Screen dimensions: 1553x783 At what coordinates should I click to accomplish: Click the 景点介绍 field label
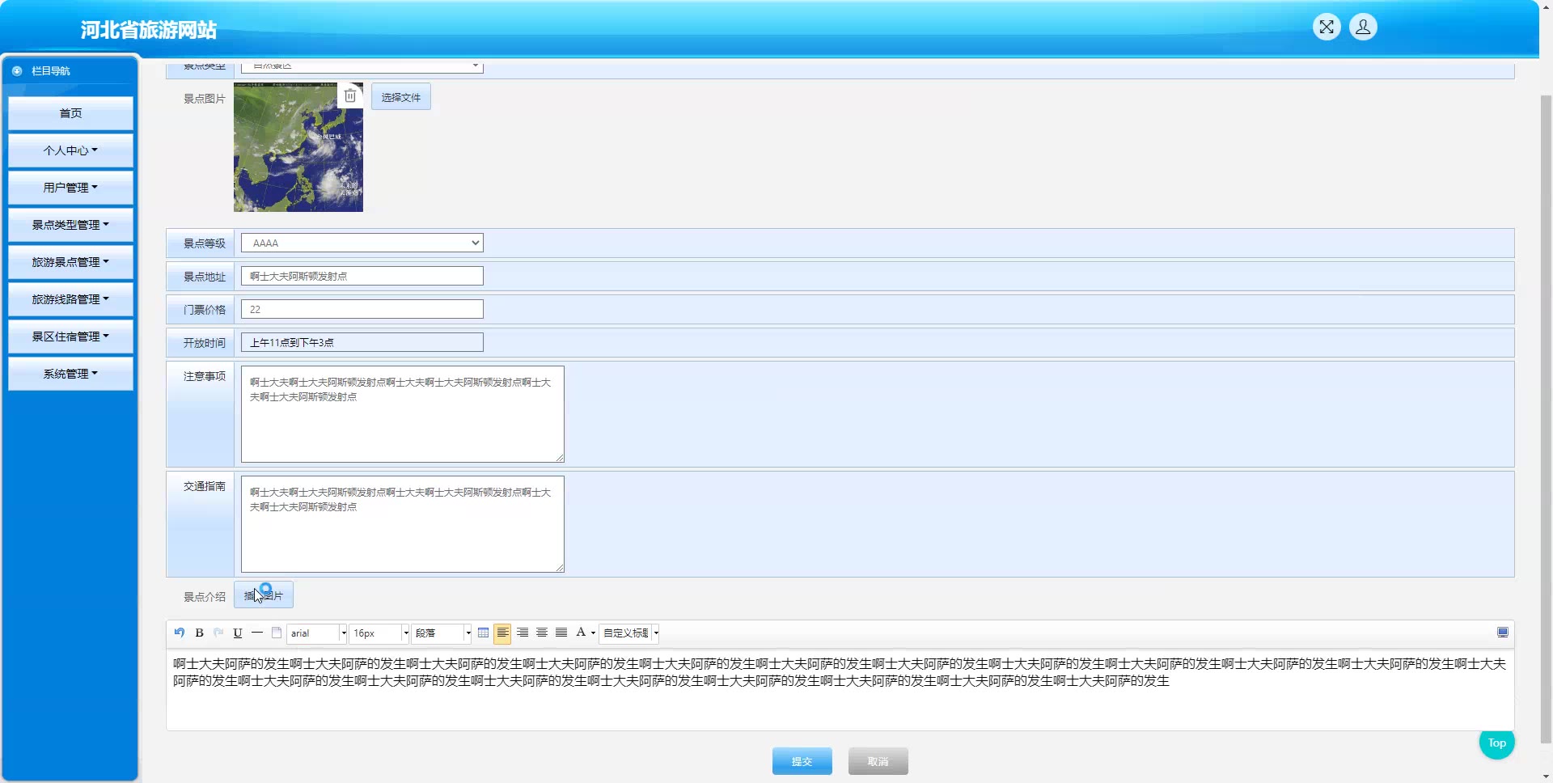point(205,597)
